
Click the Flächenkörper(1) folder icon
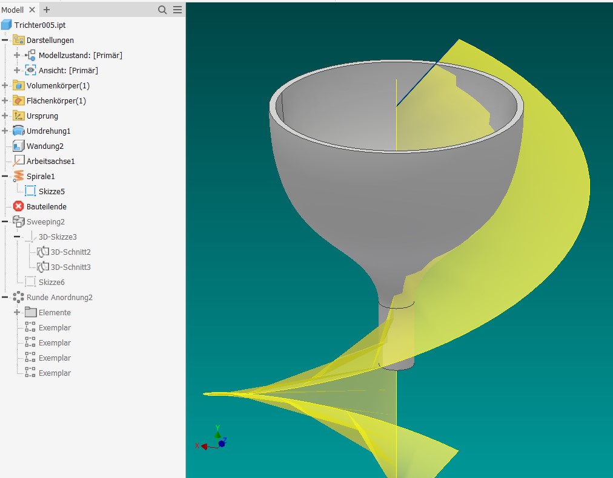coord(18,101)
